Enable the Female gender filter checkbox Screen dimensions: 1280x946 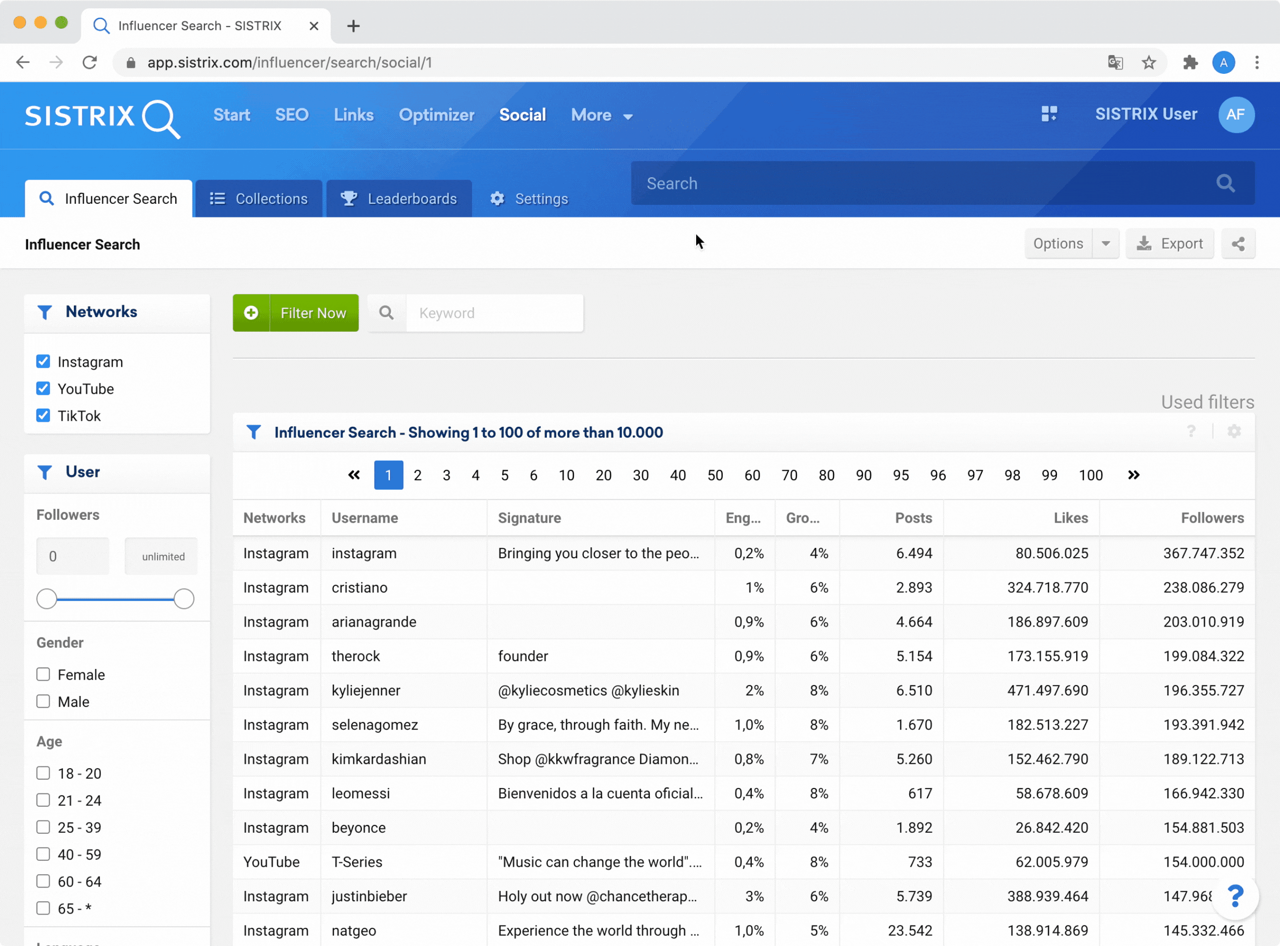[43, 674]
